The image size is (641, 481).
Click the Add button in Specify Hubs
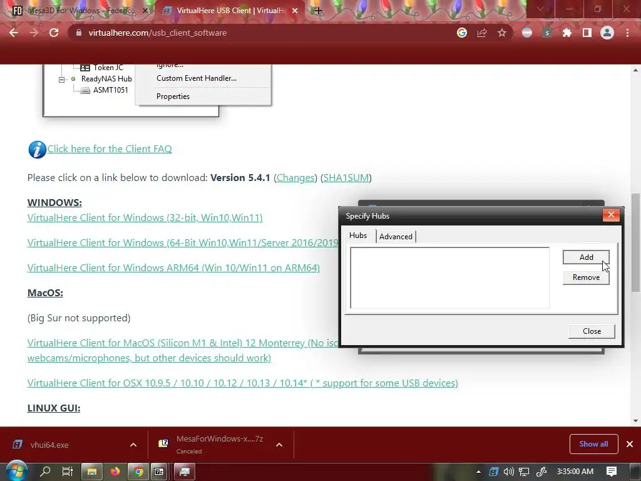tap(586, 257)
